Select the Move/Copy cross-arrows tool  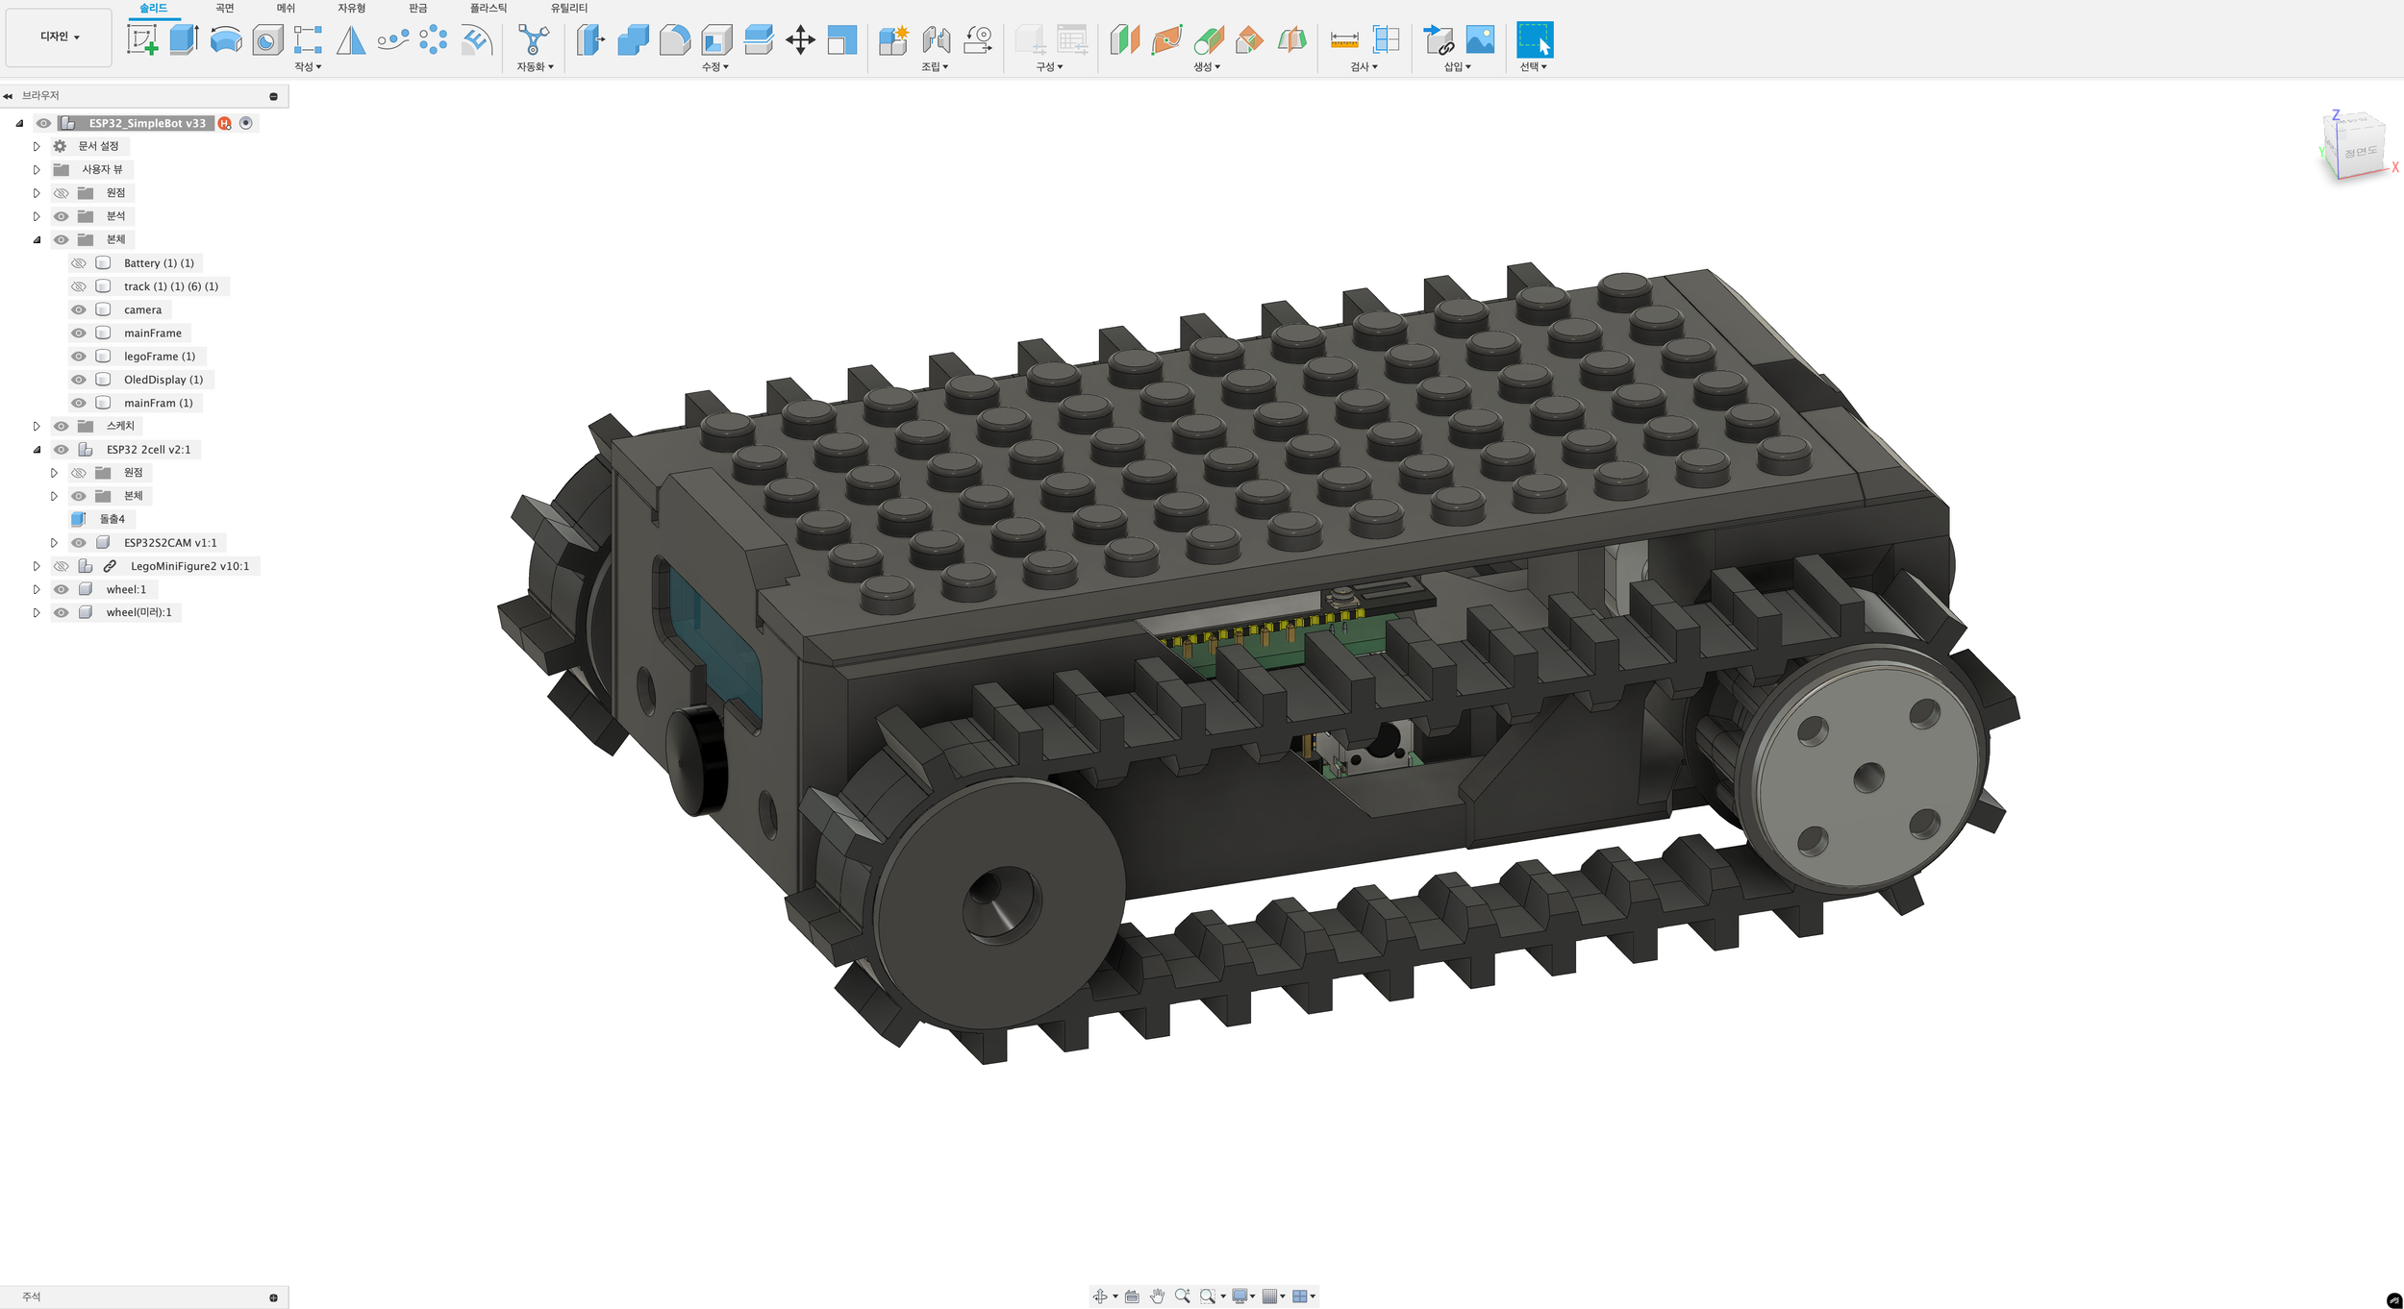[x=800, y=40]
